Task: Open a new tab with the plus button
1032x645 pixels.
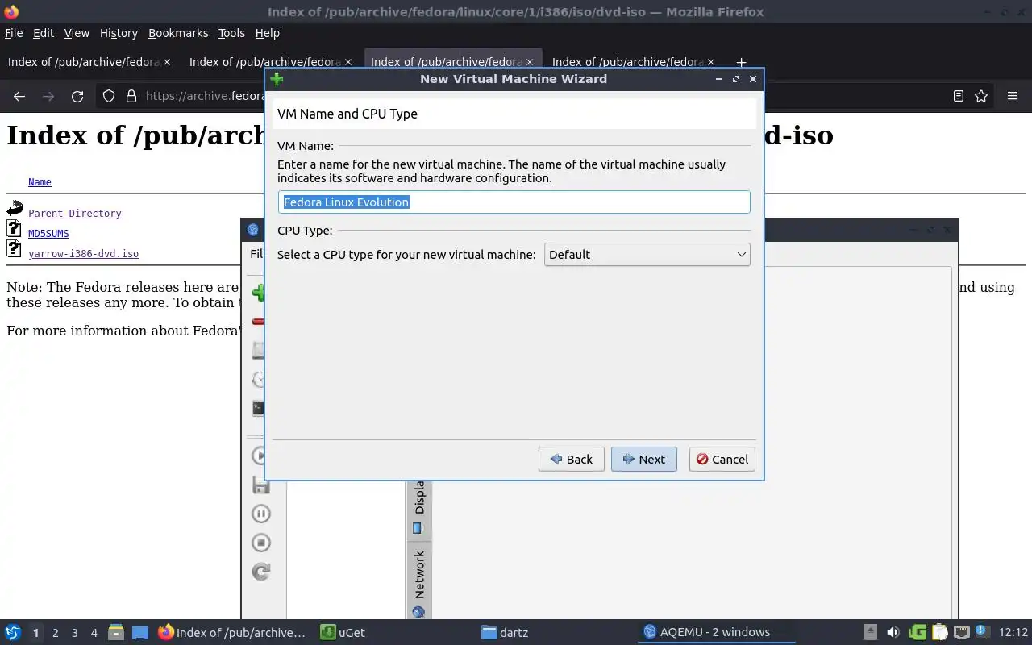Action: [741, 62]
